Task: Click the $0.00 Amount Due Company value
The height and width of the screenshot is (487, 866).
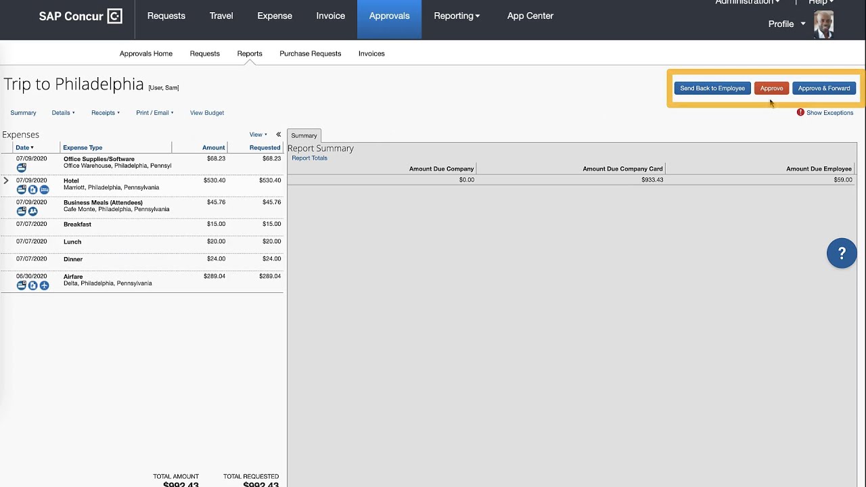Action: tap(467, 180)
